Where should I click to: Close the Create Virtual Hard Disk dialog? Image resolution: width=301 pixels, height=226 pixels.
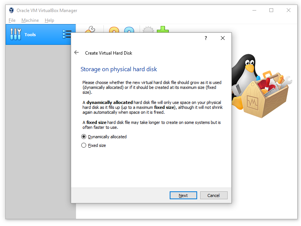point(223,38)
